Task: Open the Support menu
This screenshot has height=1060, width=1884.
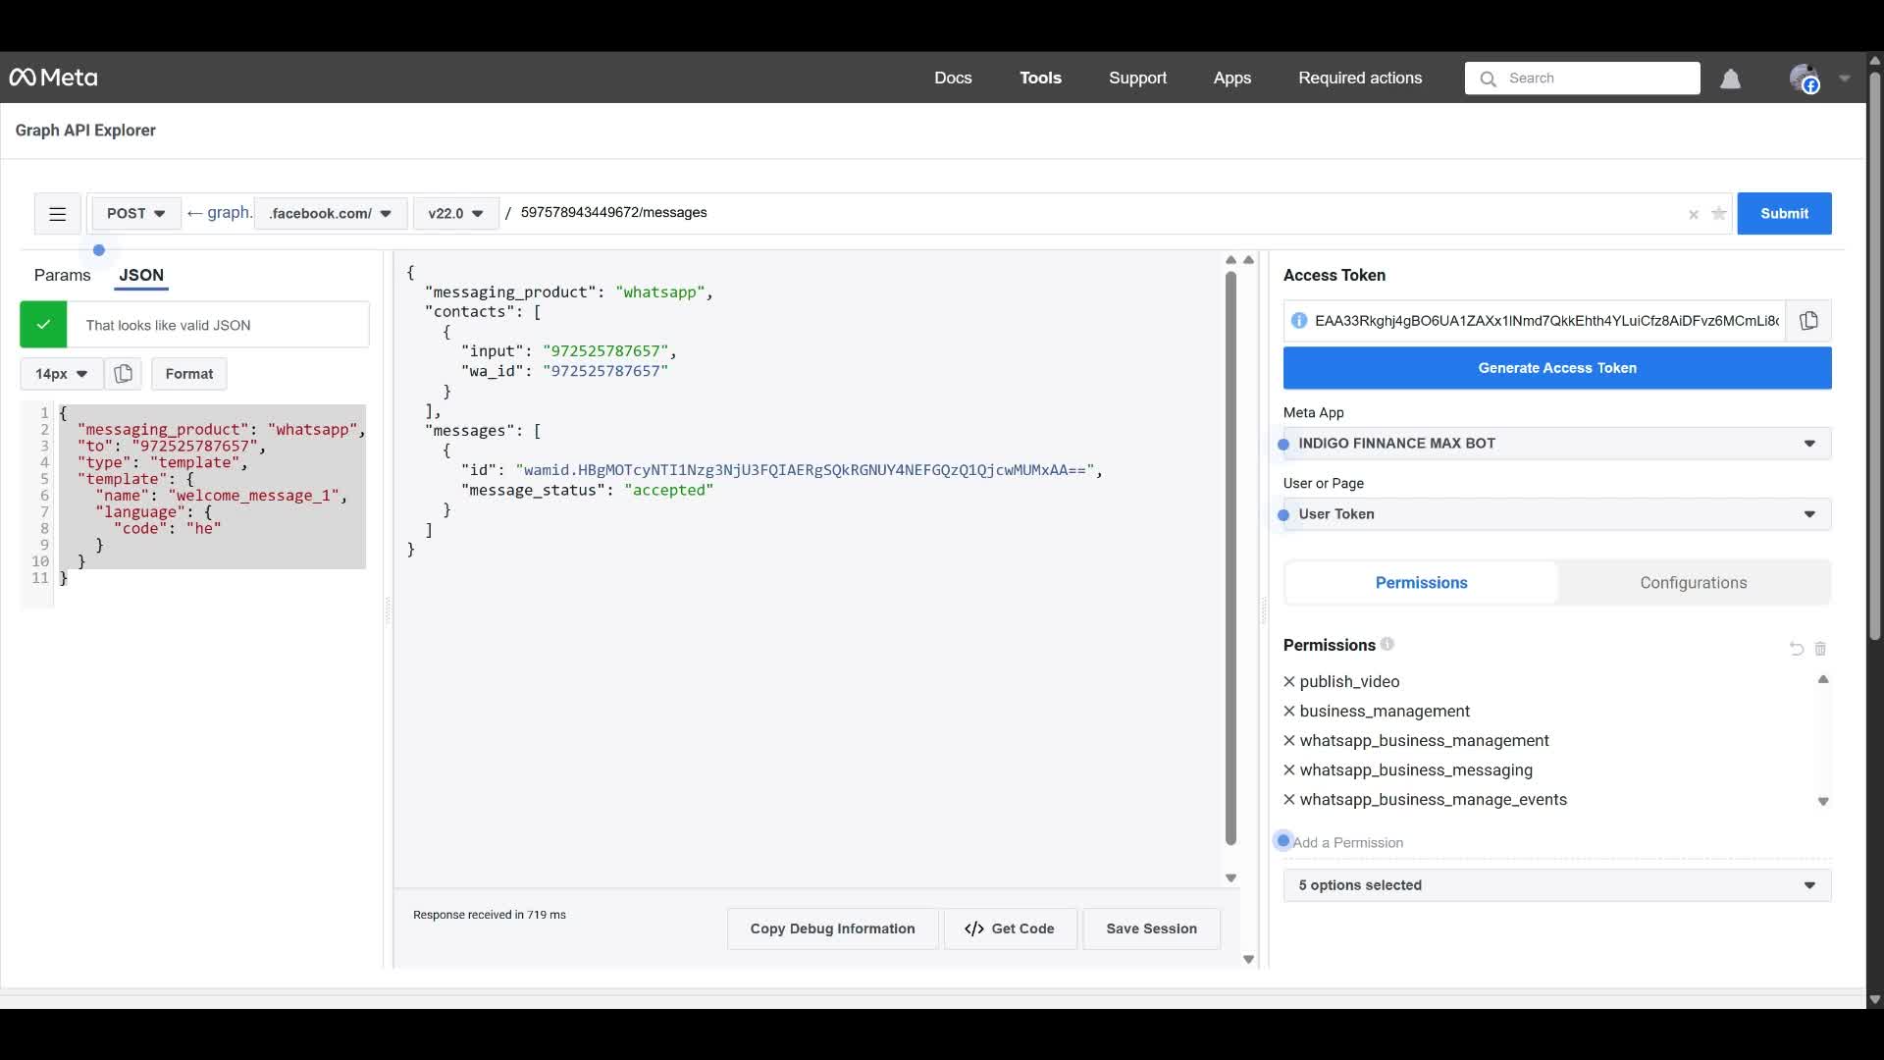Action: (x=1137, y=78)
